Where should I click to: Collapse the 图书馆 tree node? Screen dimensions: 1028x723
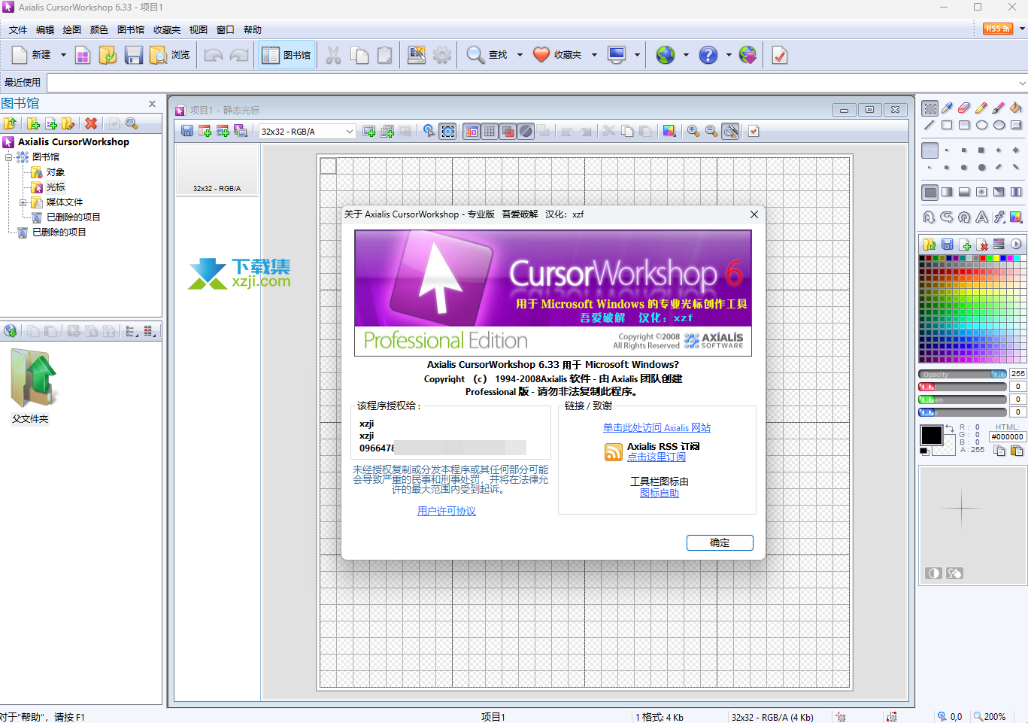click(x=9, y=157)
